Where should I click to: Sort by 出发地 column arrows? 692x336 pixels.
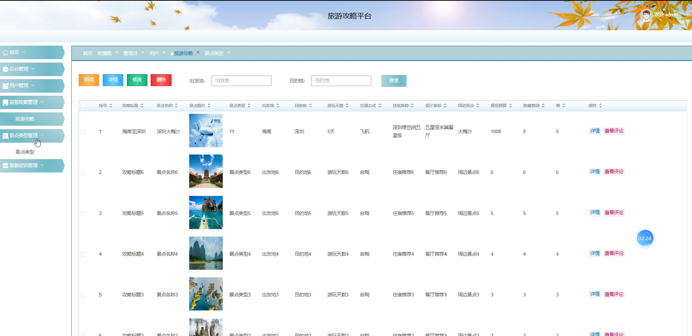click(x=278, y=106)
